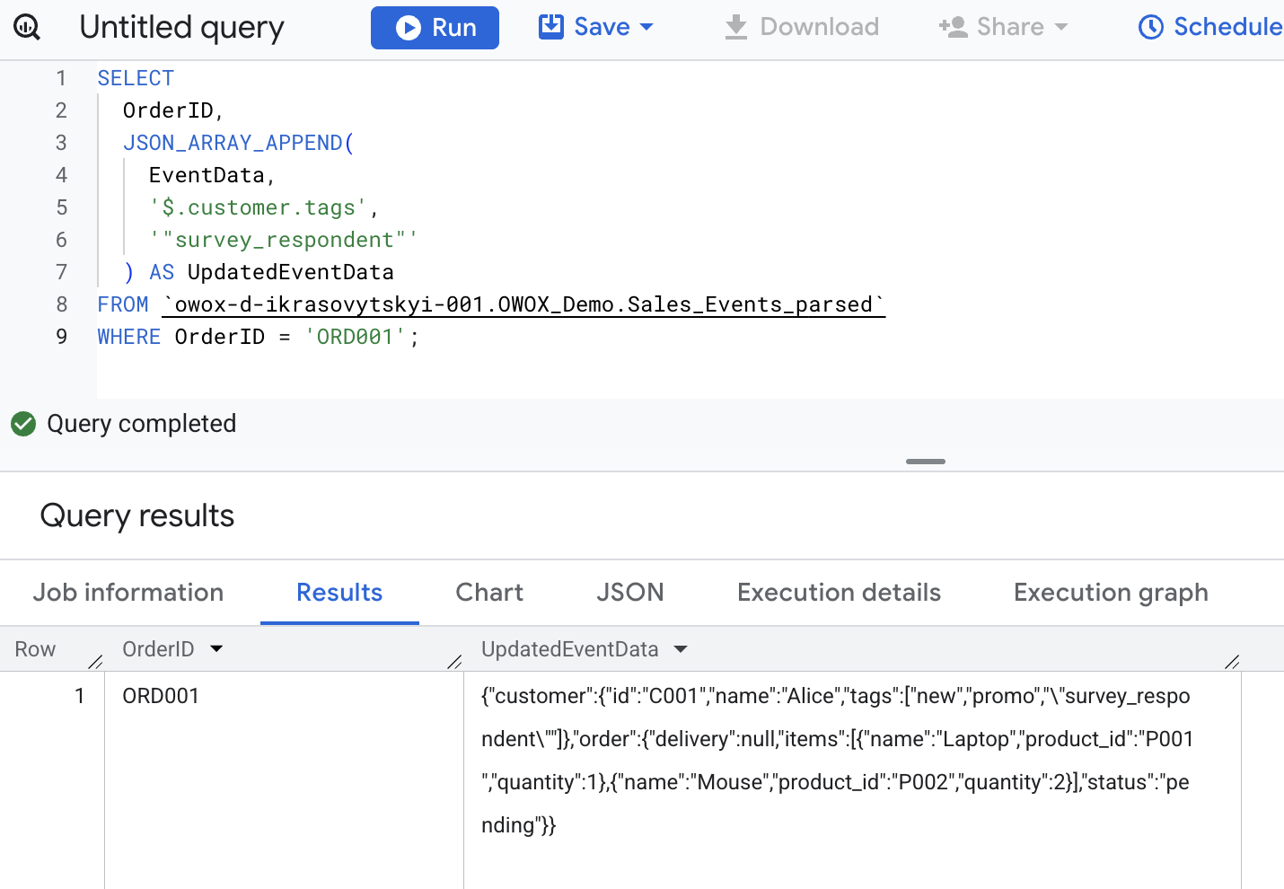This screenshot has height=889, width=1284.
Task: Click the Share button
Action: [1003, 27]
